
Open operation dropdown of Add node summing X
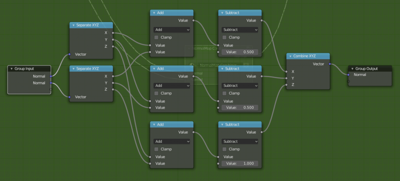172,30
